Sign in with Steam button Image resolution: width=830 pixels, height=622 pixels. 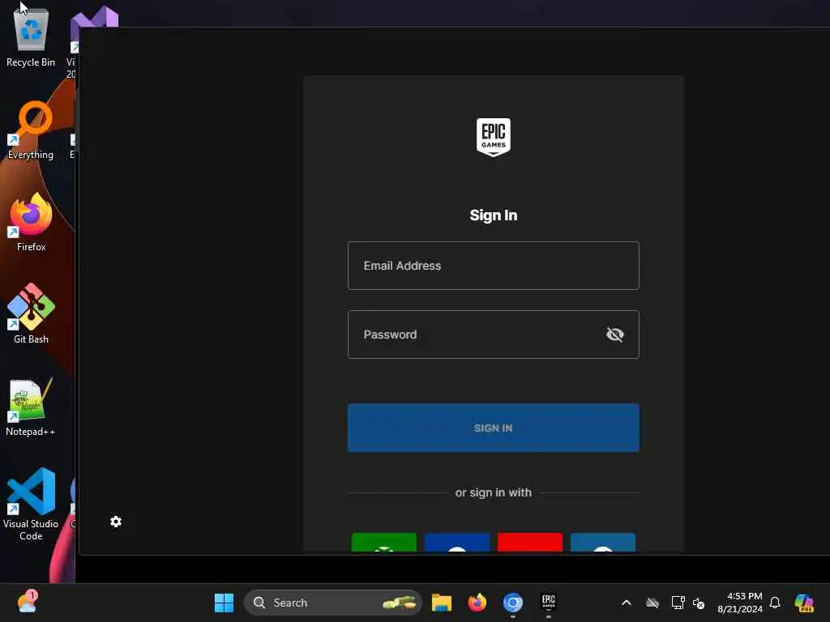tap(603, 543)
